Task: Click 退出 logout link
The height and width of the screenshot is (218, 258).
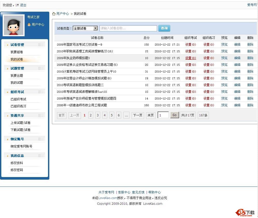Action: coord(23,5)
